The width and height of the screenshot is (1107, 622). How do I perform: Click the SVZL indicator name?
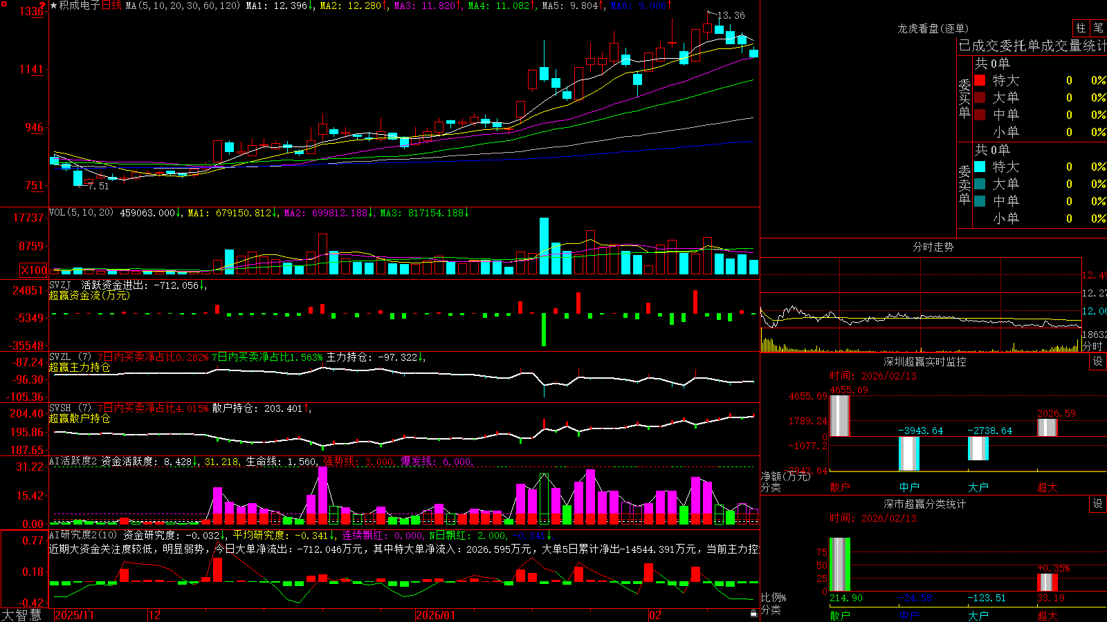point(60,357)
